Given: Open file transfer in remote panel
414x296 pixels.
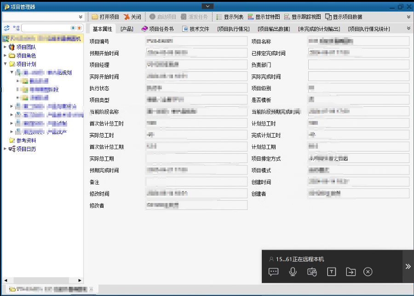Looking at the screenshot, I should (351, 272).
